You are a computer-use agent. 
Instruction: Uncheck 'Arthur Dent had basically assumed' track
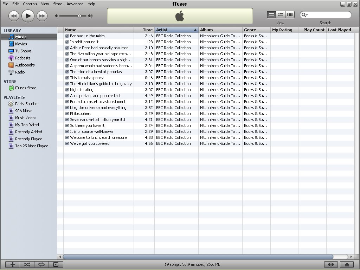coord(67,48)
